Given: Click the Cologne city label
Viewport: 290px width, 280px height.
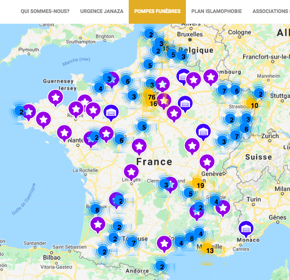Looking at the screenshot, I should point(239,32).
